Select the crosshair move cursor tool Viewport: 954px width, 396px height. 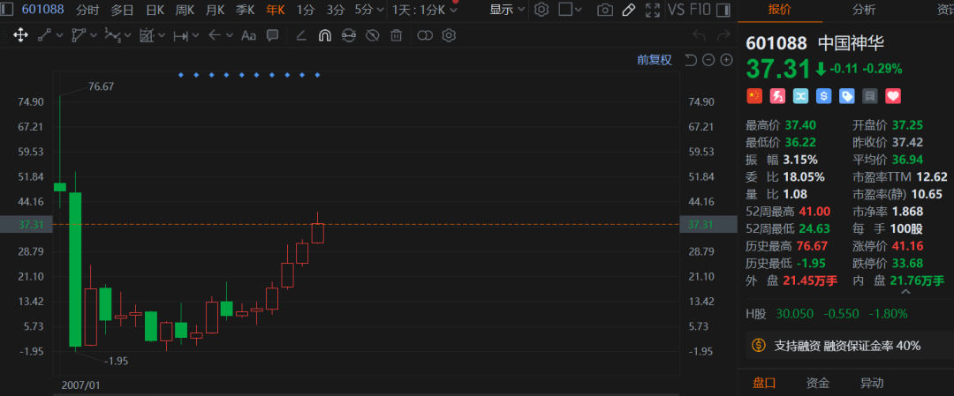[x=20, y=35]
